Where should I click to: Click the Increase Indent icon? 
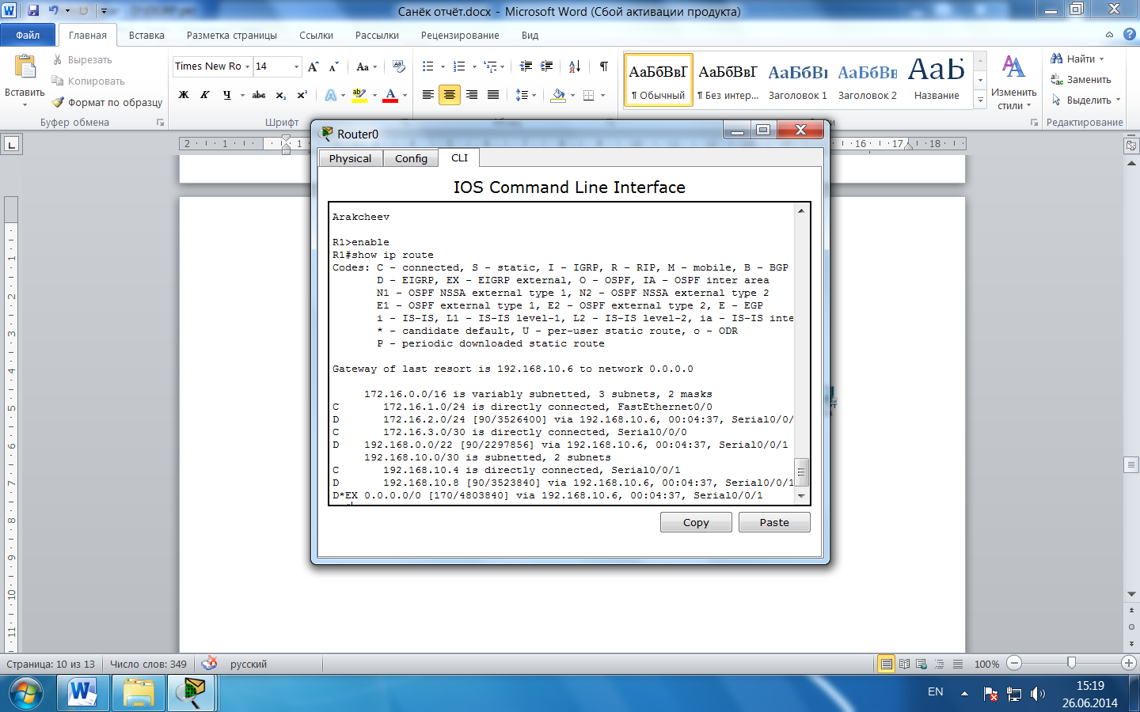click(546, 66)
